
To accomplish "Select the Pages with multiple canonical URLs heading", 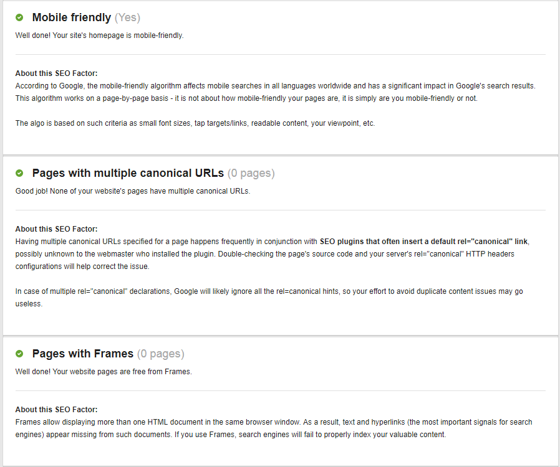I will click(128, 173).
